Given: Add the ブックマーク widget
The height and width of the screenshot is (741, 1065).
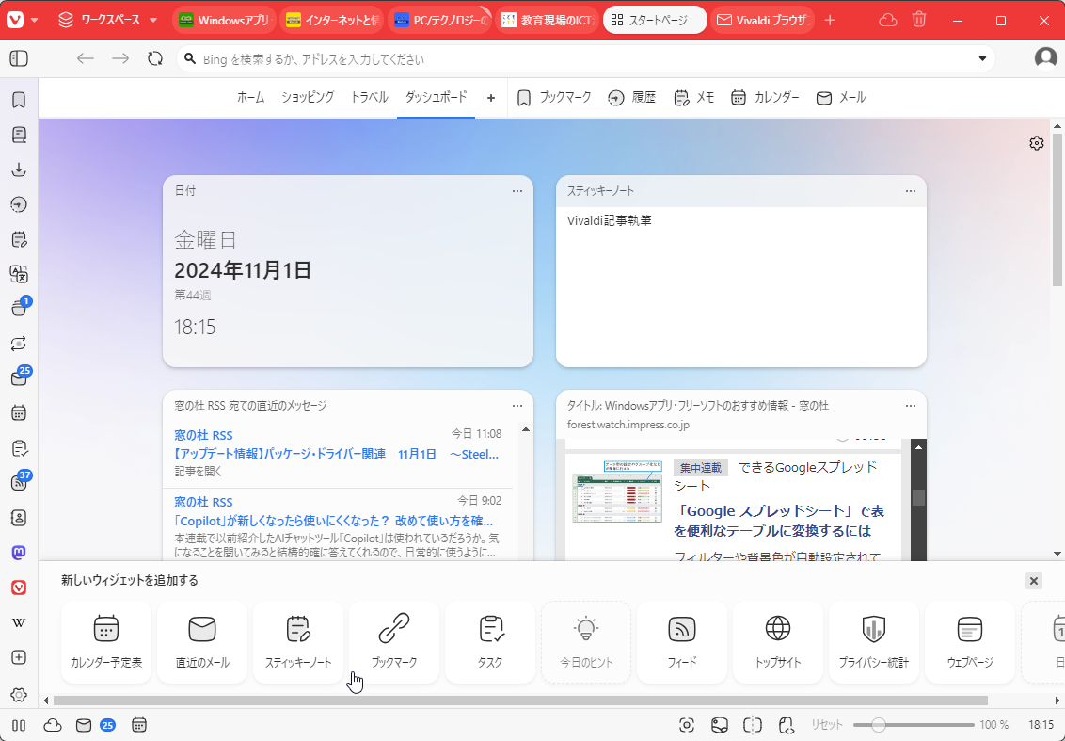Looking at the screenshot, I should (x=394, y=642).
